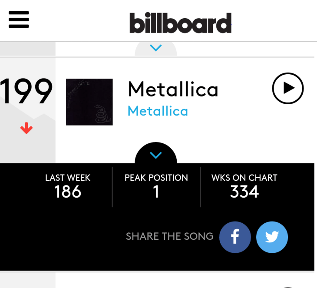Click the peak position value 1
This screenshot has height=288, width=317.
(156, 192)
